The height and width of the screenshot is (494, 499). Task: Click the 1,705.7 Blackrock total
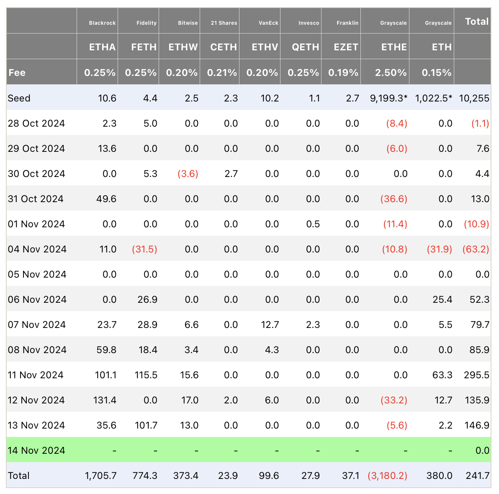(x=100, y=476)
